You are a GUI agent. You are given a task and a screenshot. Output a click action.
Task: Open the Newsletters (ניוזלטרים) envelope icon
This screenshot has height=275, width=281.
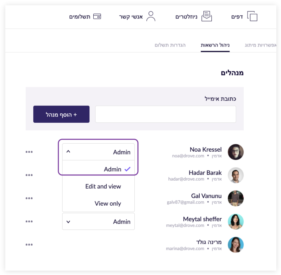point(207,16)
